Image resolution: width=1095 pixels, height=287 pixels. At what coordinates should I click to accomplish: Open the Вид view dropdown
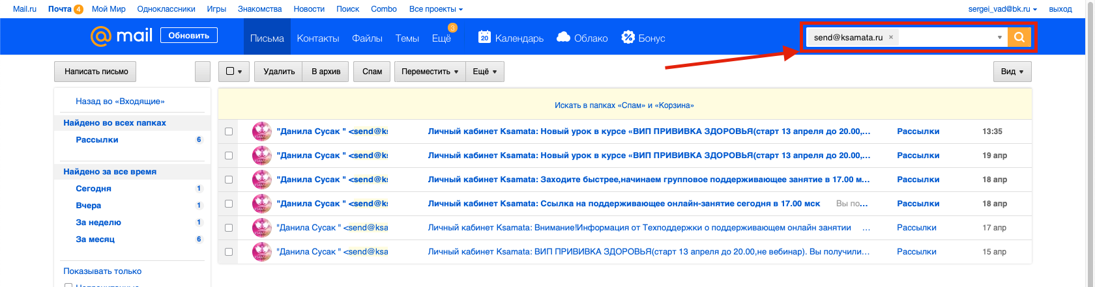click(x=1012, y=72)
